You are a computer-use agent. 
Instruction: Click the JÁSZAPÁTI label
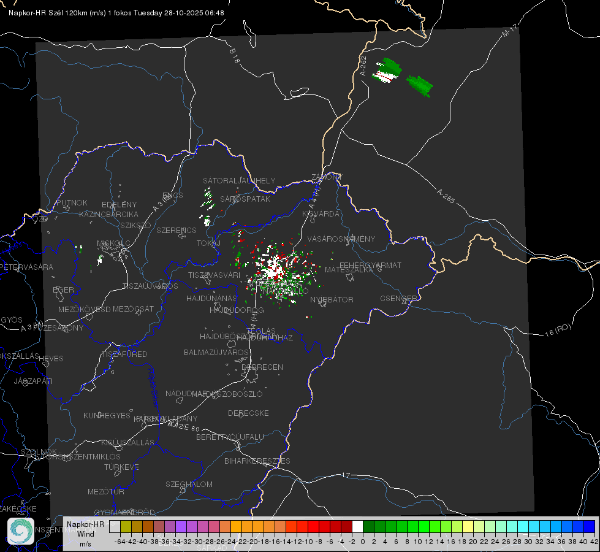pyautogui.click(x=33, y=381)
